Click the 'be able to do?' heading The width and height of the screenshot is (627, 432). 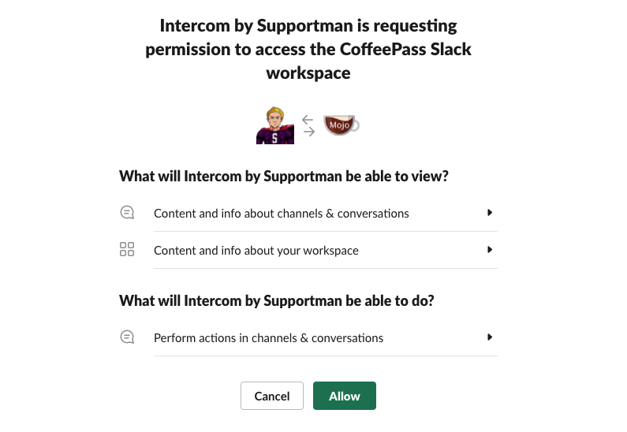390,300
